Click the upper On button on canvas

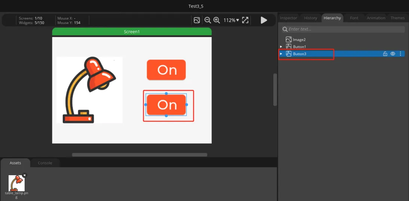point(166,70)
